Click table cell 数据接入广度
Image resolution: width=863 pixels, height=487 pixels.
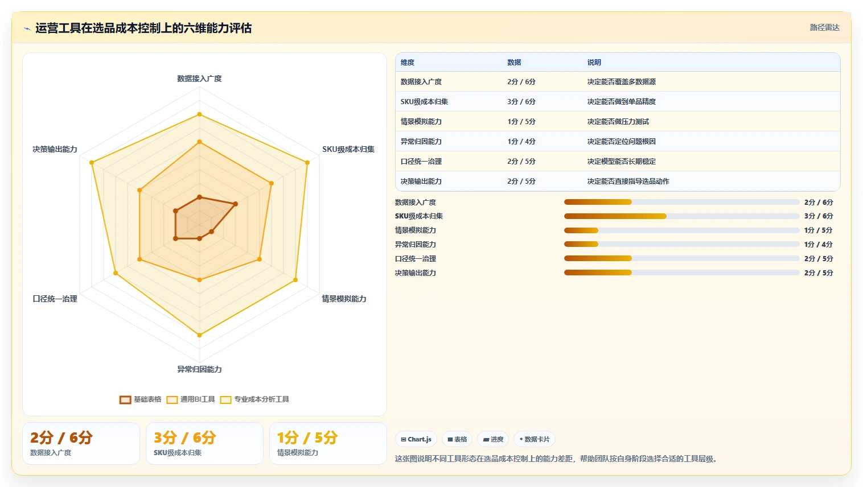click(x=421, y=82)
